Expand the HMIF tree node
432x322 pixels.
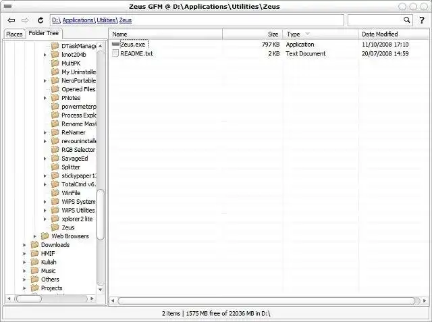click(24, 253)
